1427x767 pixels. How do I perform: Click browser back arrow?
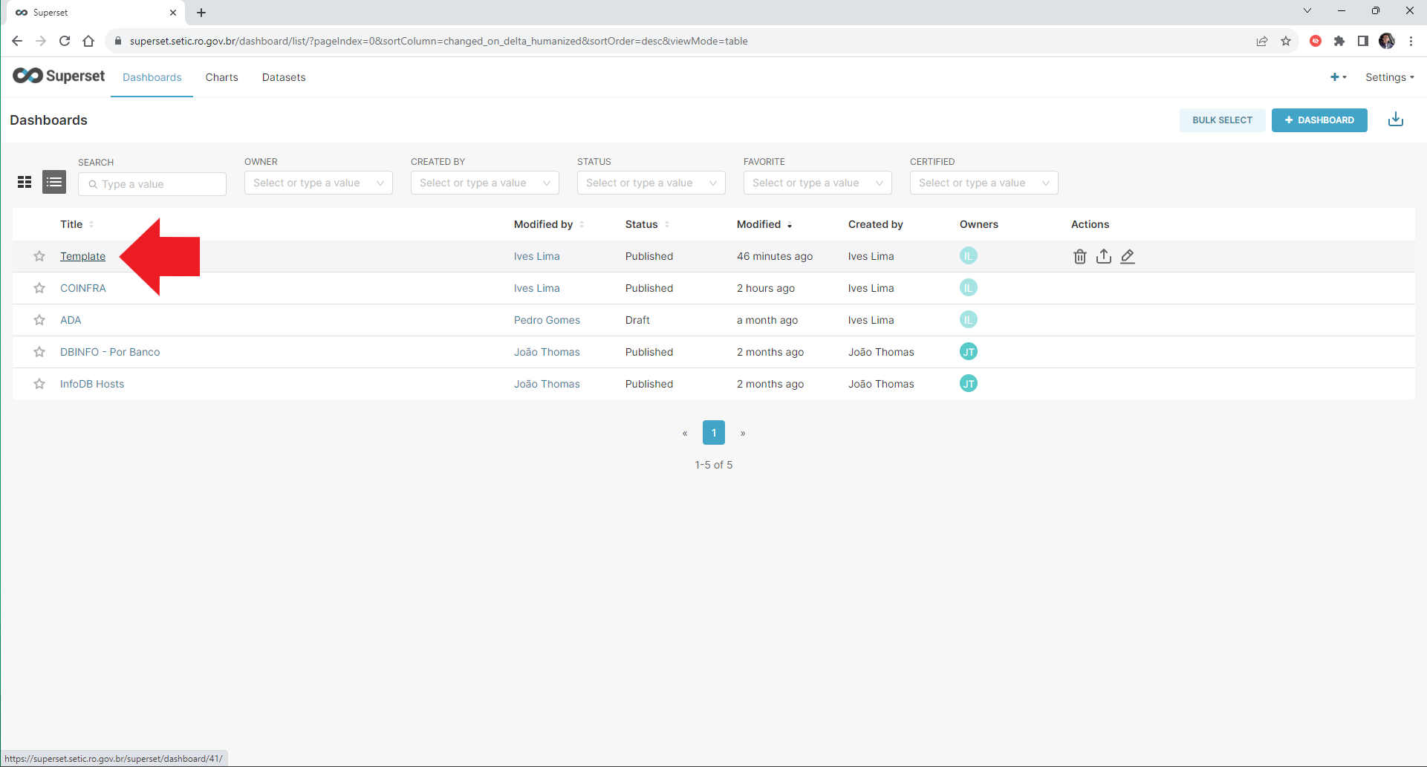(17, 41)
